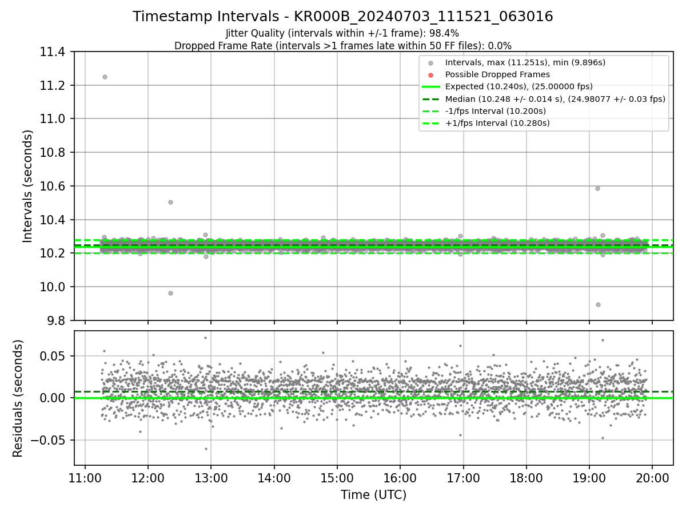The height and width of the screenshot is (515, 686).
Task: Click the "Intervals (seconds)" y-axis label
Action: [28, 186]
